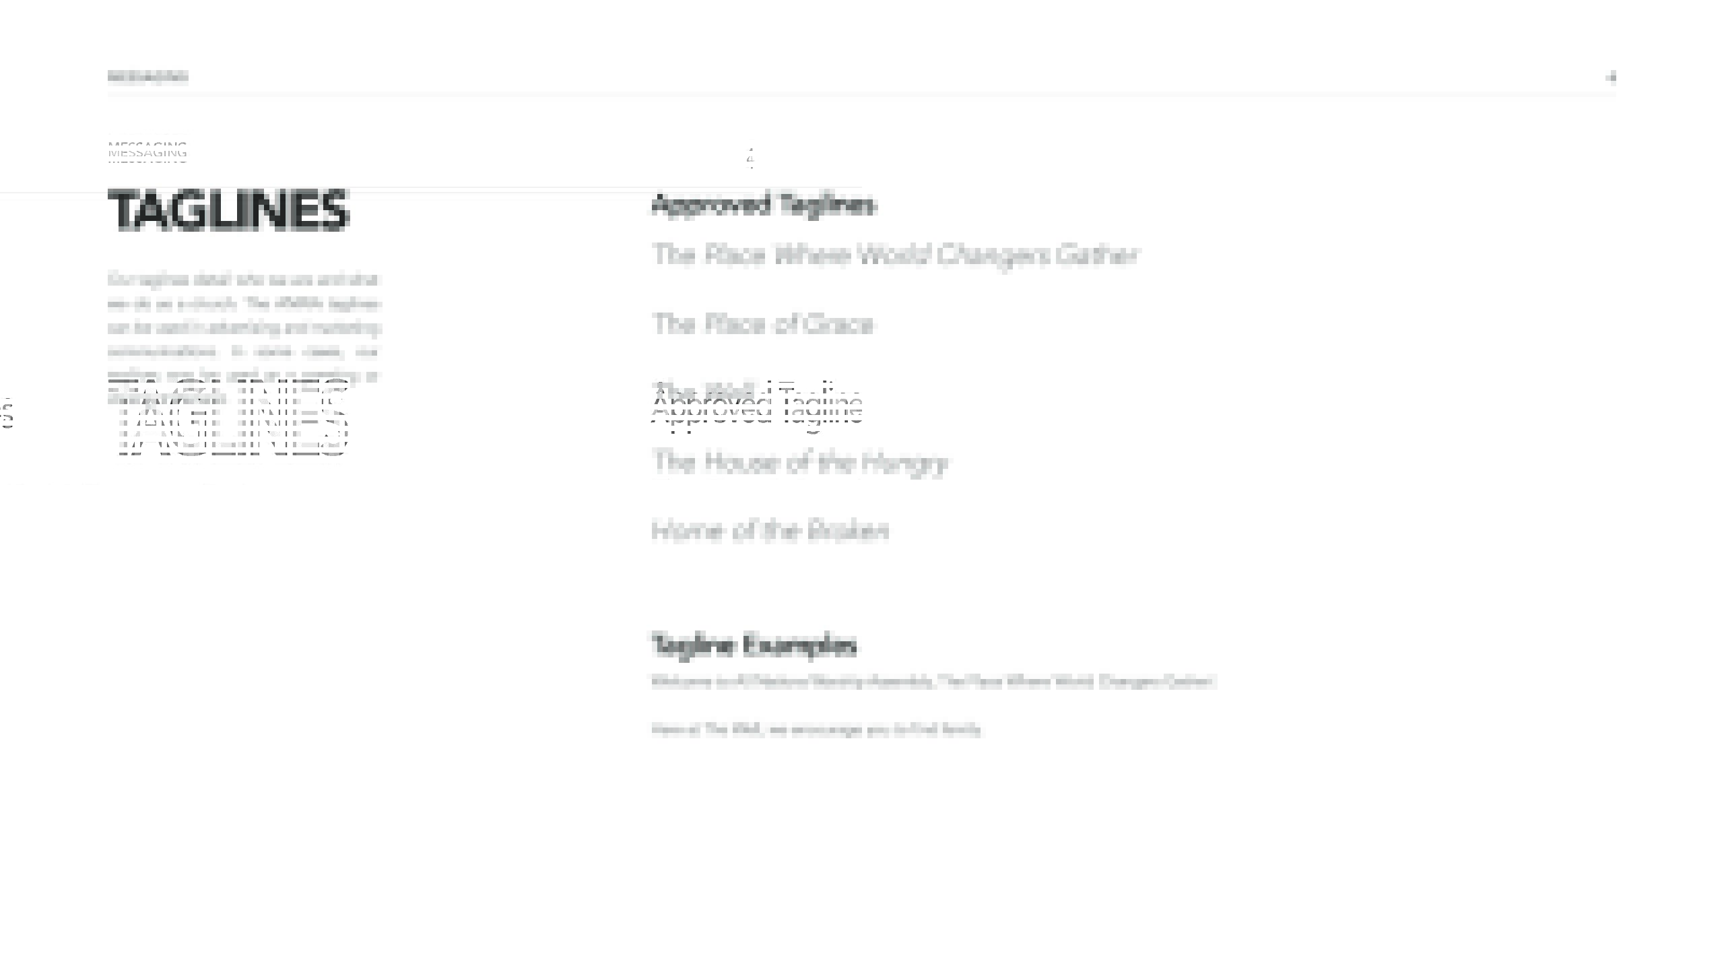
Task: Toggle visibility of Approved Taglines list
Action: [x=762, y=203]
